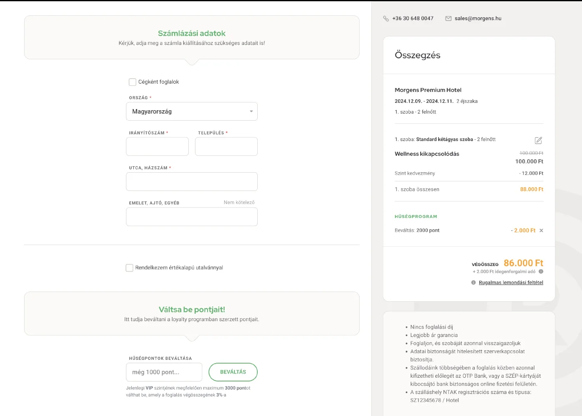Click the hűségpontok beváltása points input

pyautogui.click(x=164, y=372)
